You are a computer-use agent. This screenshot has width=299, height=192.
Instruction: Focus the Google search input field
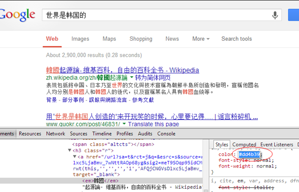pos(161,15)
